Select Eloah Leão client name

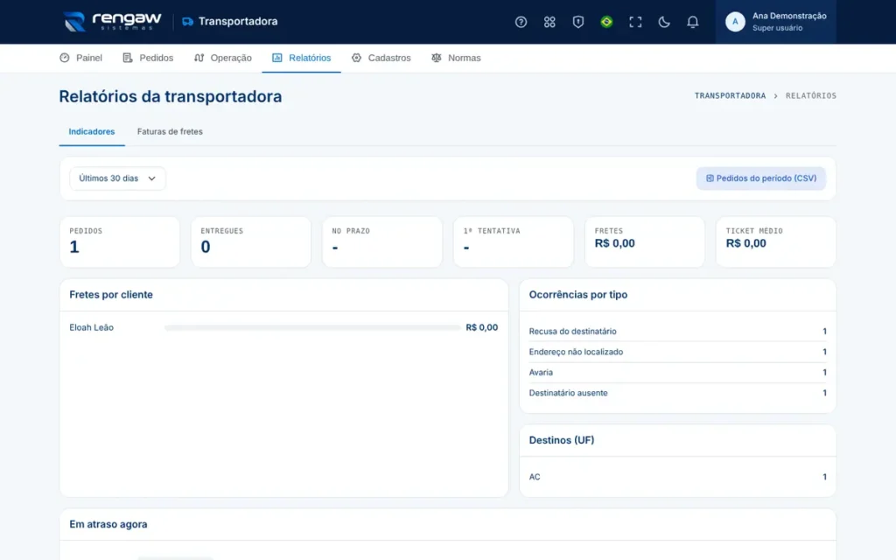point(91,327)
